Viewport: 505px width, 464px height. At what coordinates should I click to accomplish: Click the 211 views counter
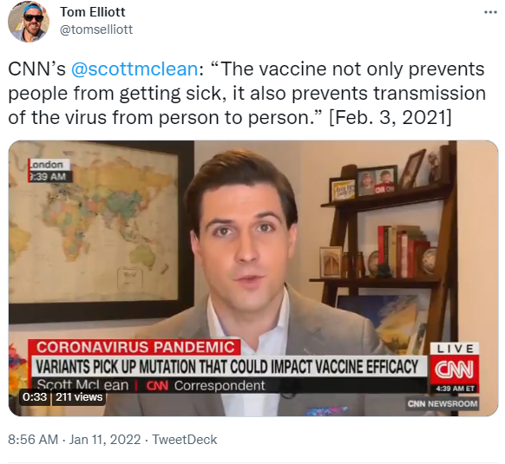[x=79, y=396]
